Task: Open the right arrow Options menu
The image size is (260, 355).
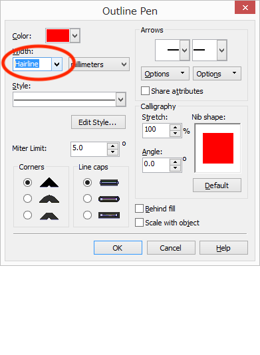Action: pos(217,74)
